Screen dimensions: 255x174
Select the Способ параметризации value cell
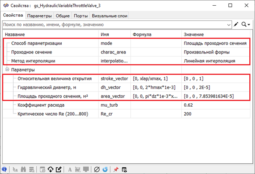point(215,43)
